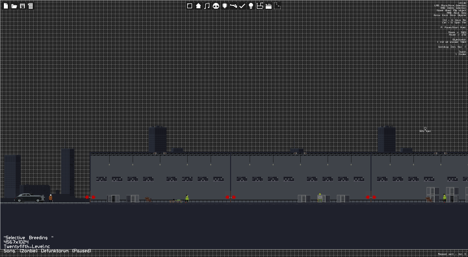
Task: Click the level size text 4567x1024
Action: point(16,242)
